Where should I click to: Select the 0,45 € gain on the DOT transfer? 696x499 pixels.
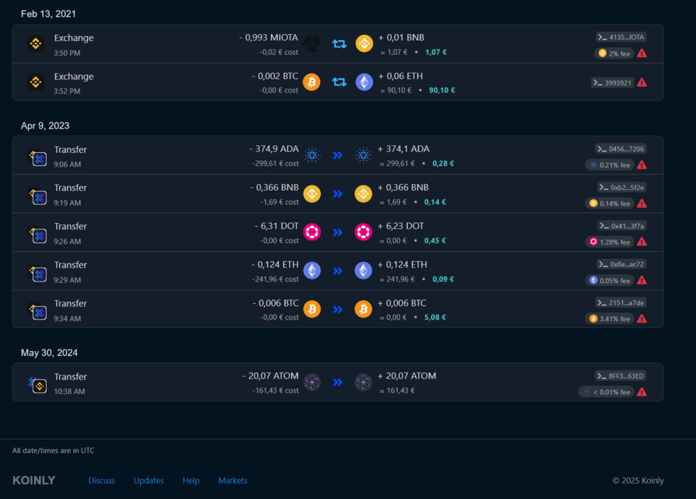coord(435,240)
